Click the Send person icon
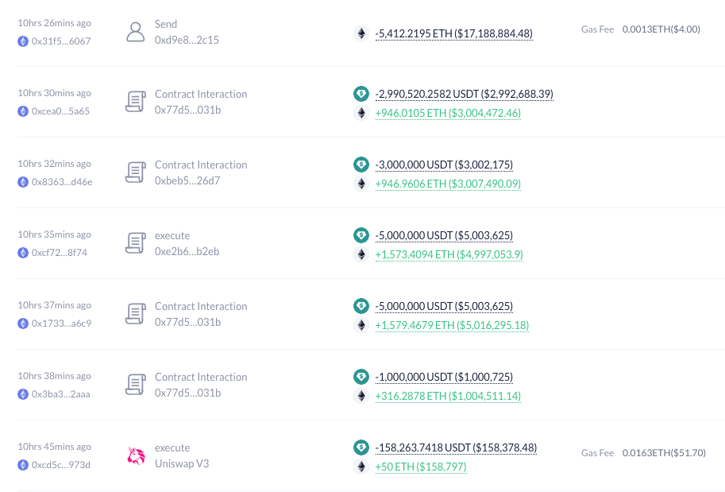The image size is (725, 492). (x=135, y=32)
